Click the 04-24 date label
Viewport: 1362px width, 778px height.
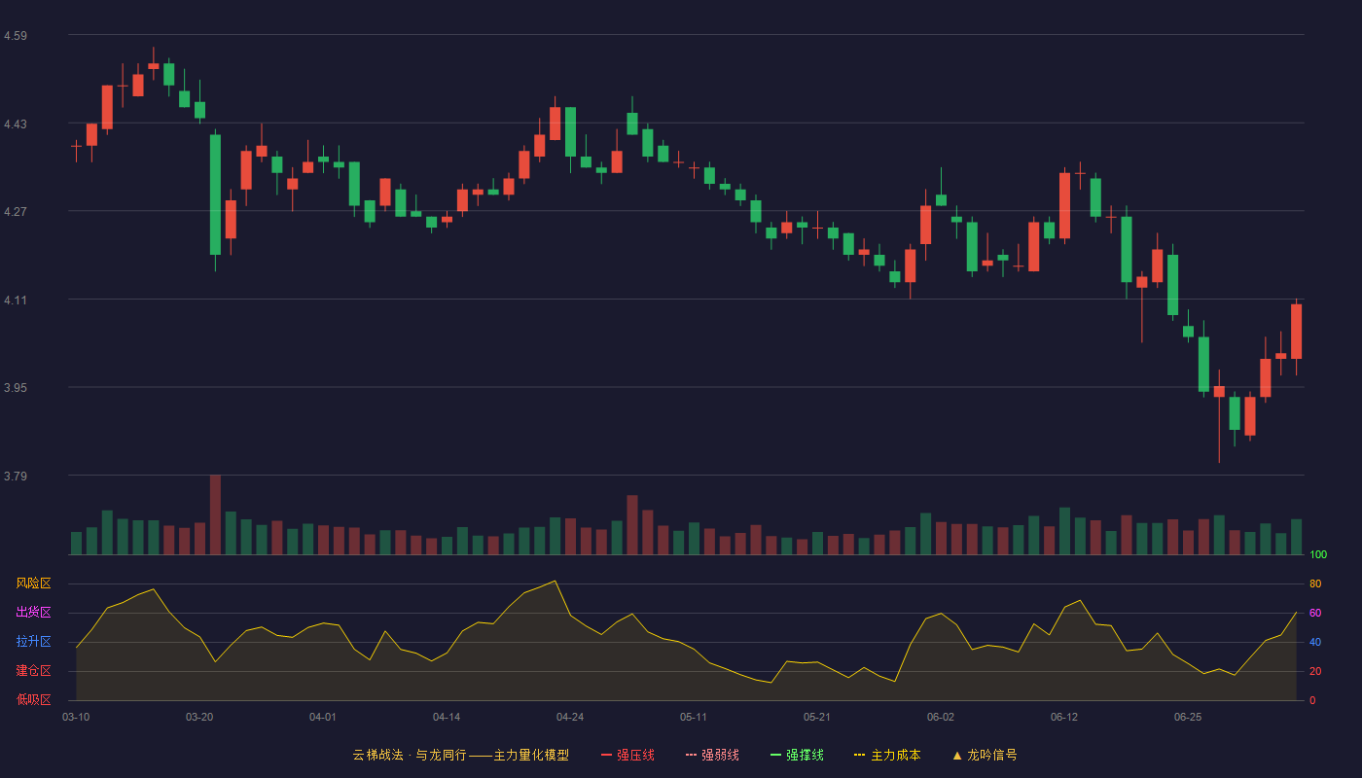click(x=570, y=717)
